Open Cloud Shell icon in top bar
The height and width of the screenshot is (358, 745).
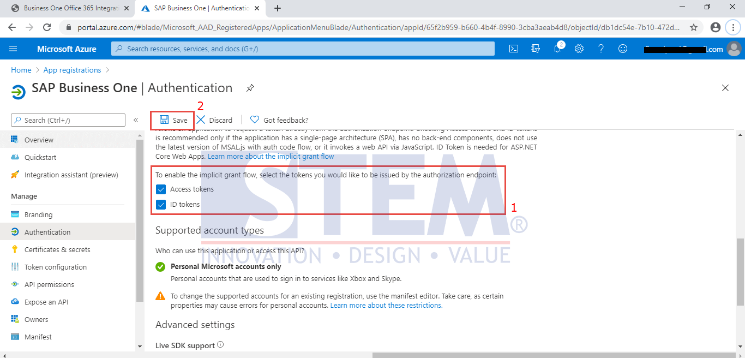coord(513,49)
